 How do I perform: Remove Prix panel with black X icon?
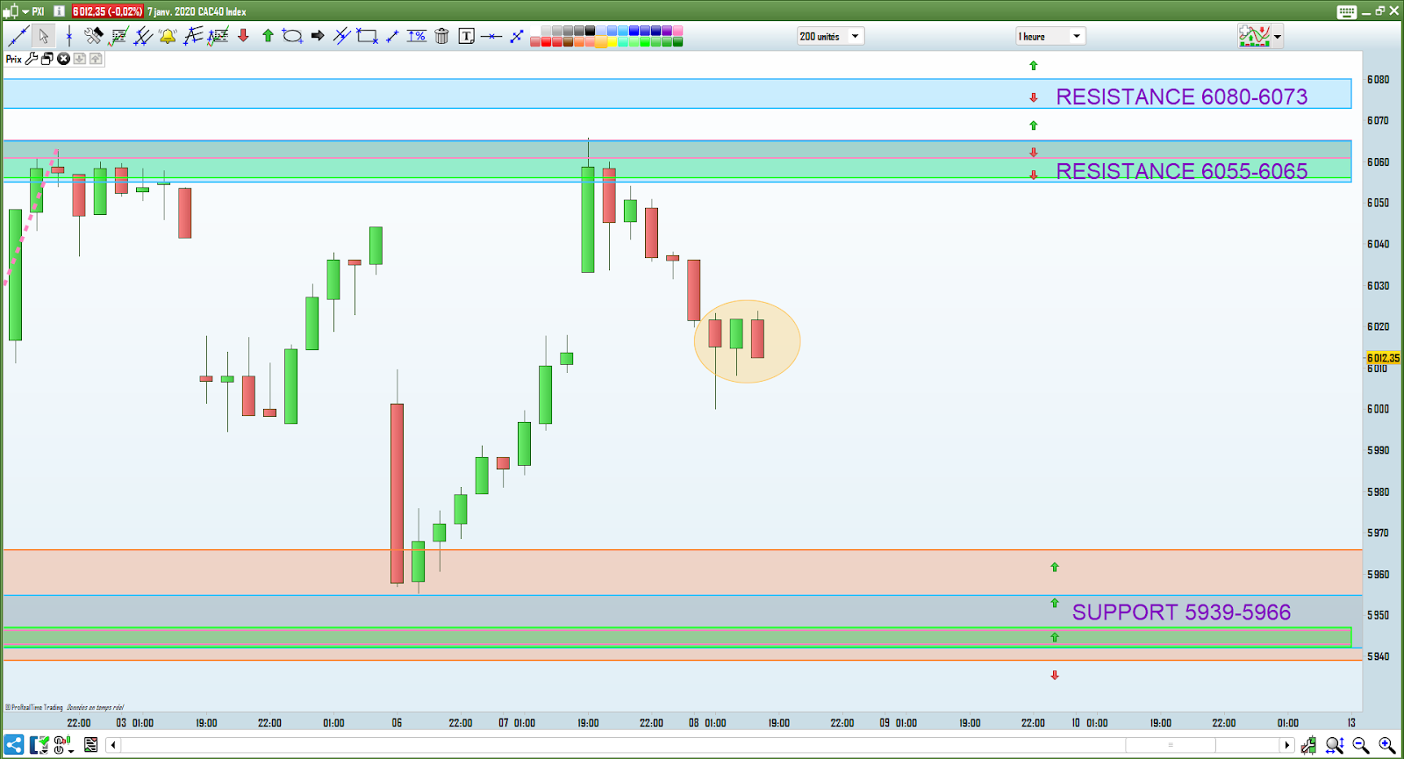coord(63,59)
